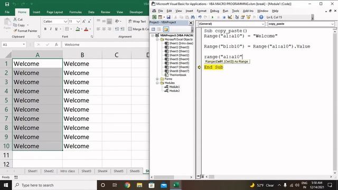Click Center align icon in Excel ribbon
This screenshot has width=338, height=190.
click(104, 29)
